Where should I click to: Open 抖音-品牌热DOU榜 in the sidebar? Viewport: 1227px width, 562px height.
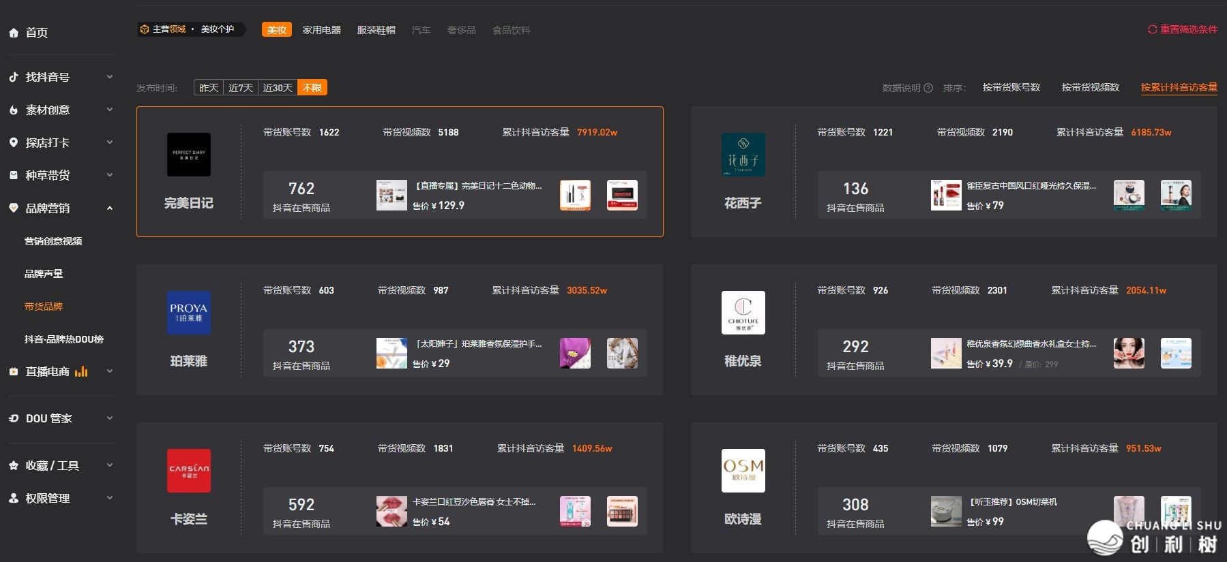click(x=64, y=339)
